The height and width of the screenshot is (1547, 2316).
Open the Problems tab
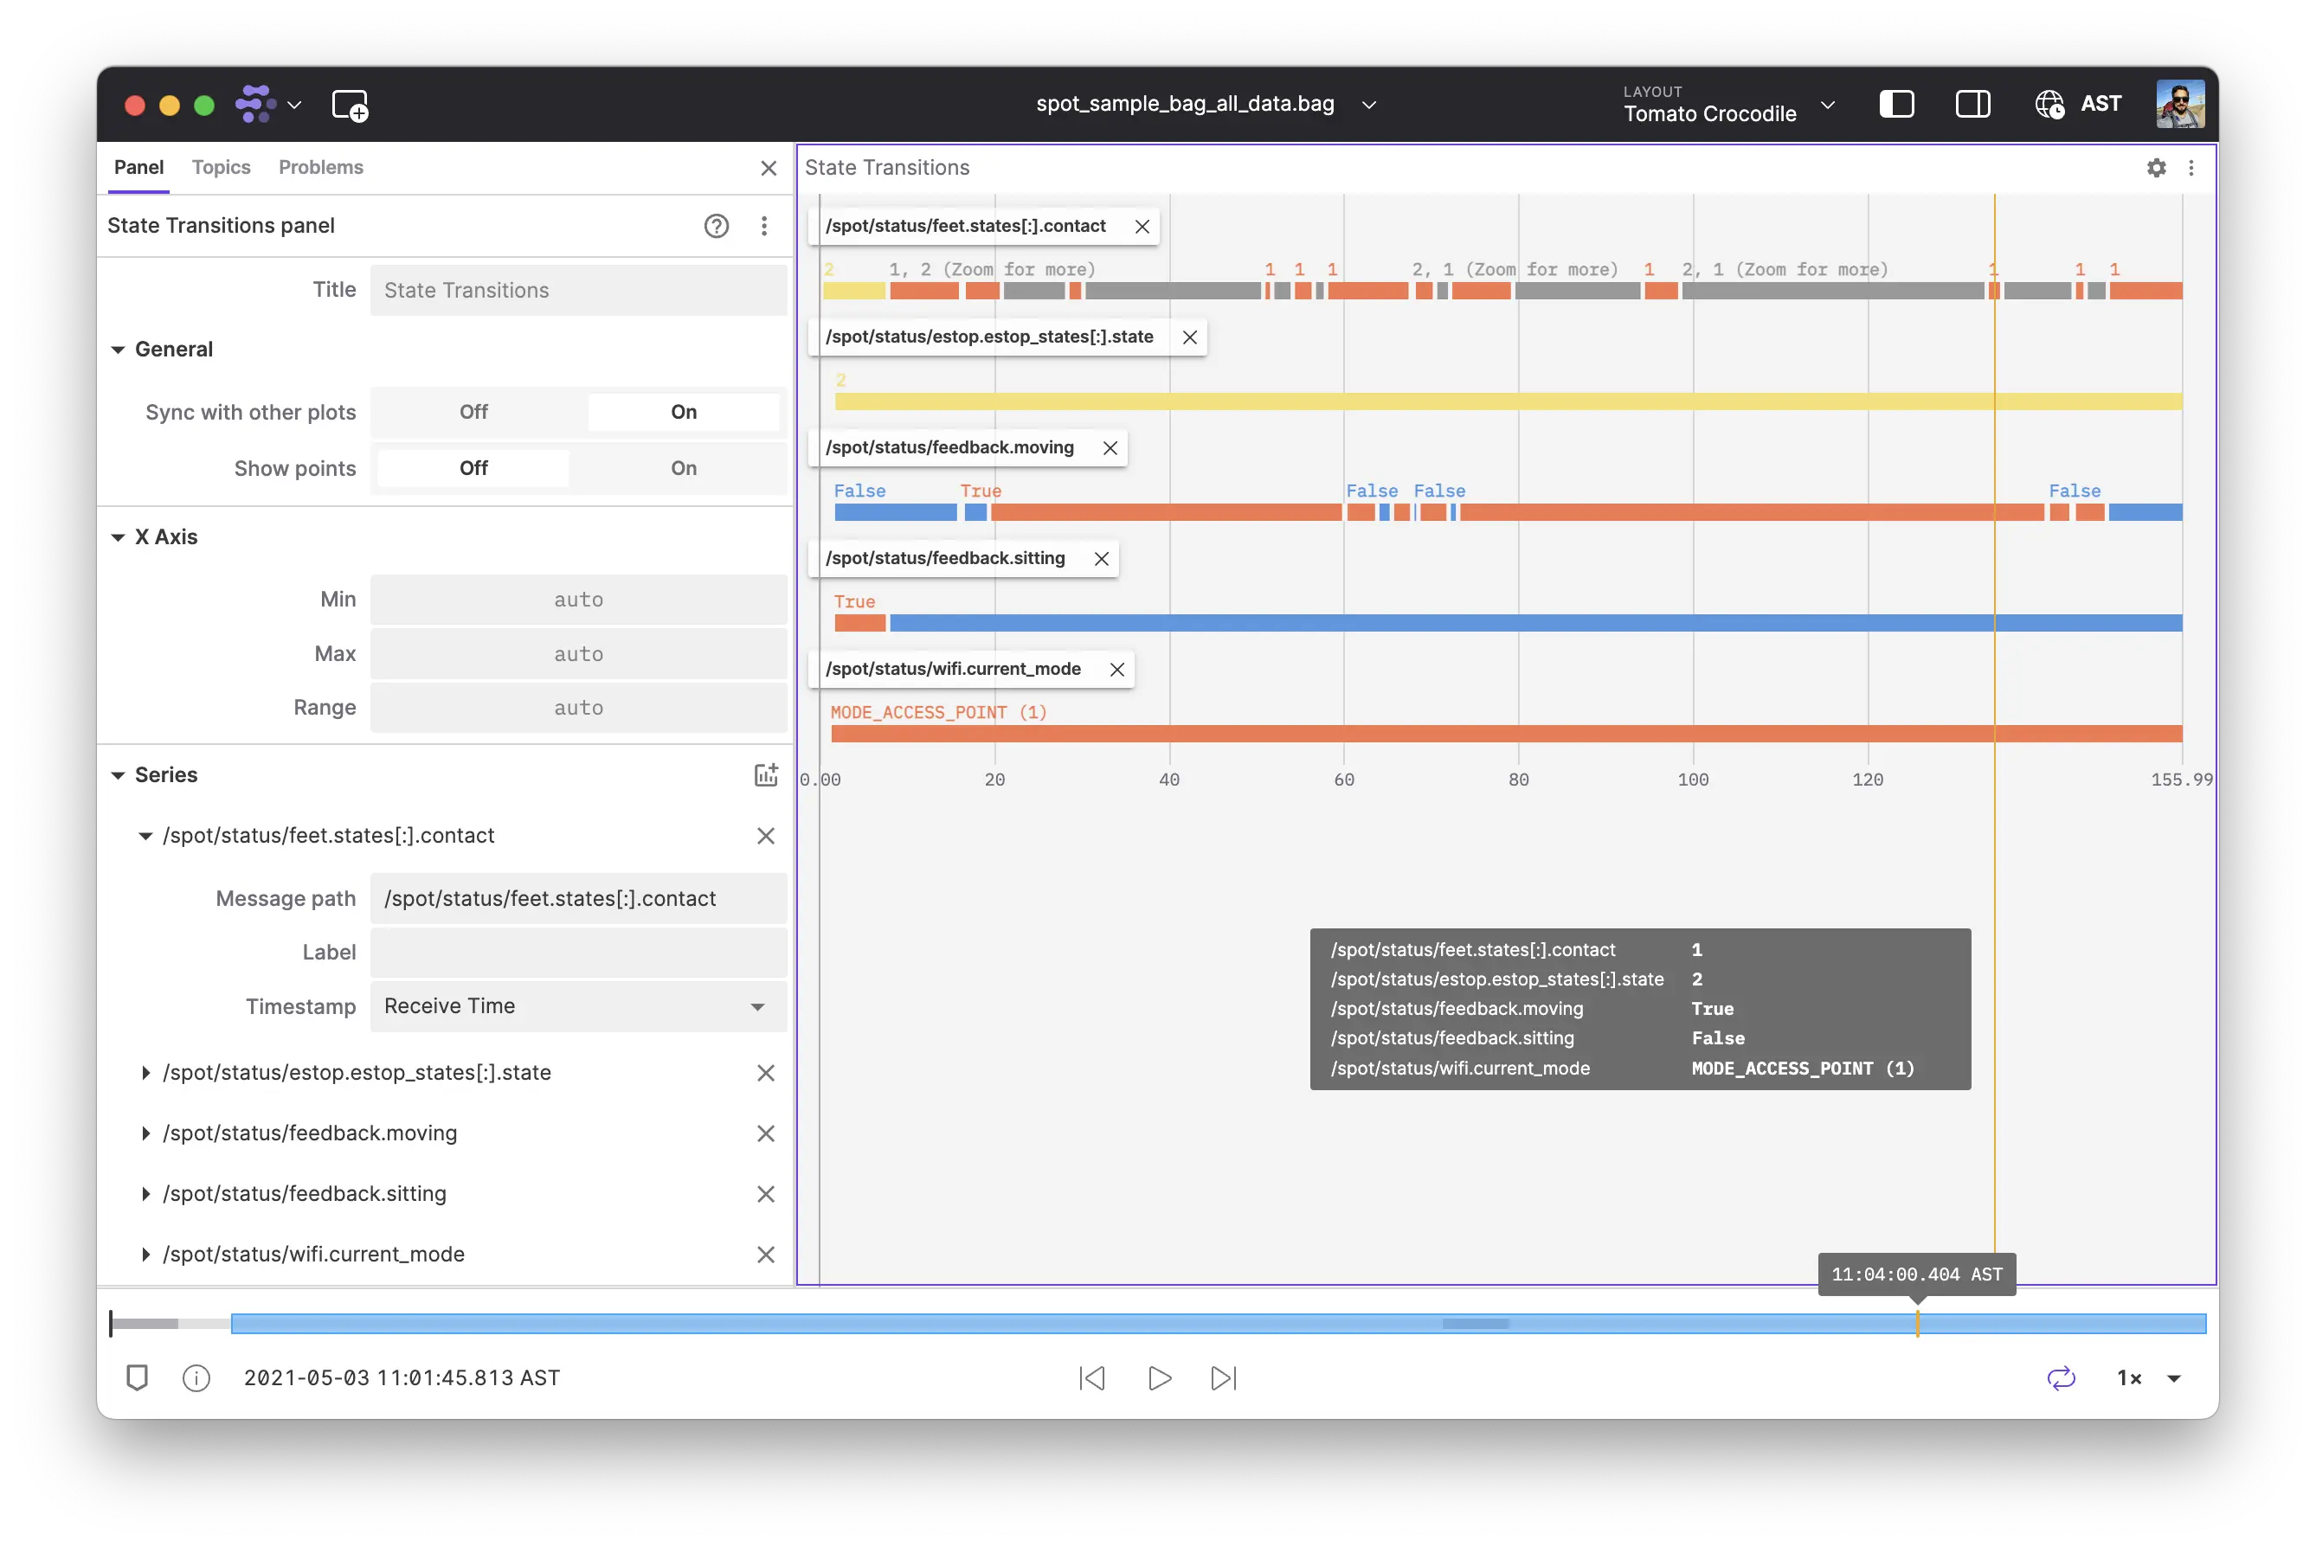pyautogui.click(x=321, y=168)
